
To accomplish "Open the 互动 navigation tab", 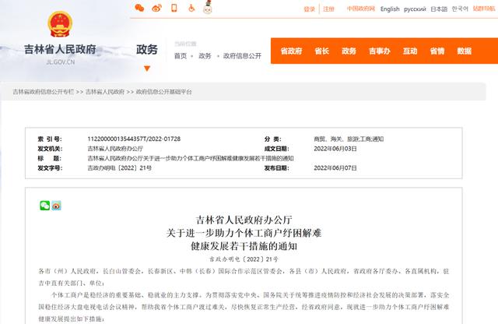I will click(x=410, y=51).
